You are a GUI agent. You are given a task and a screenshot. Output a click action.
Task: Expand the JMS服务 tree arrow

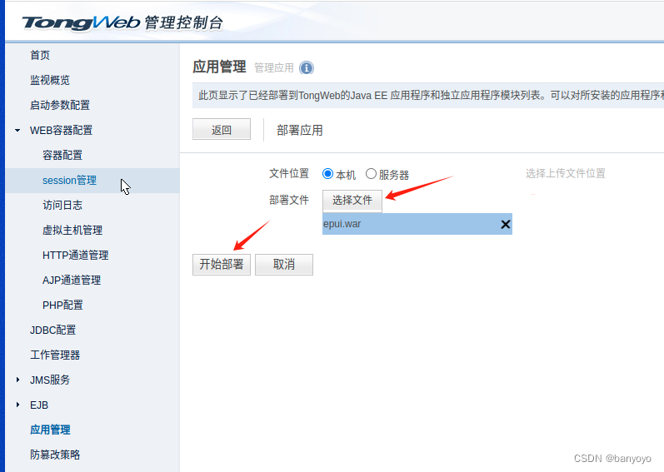click(x=17, y=380)
